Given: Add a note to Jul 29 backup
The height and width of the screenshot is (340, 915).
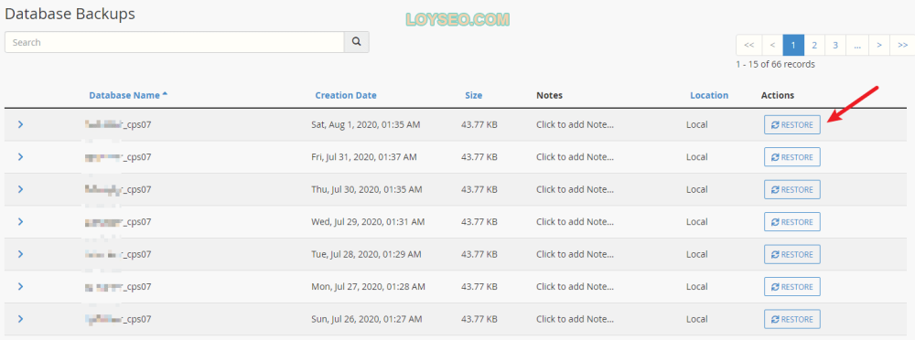Looking at the screenshot, I should coord(575,221).
